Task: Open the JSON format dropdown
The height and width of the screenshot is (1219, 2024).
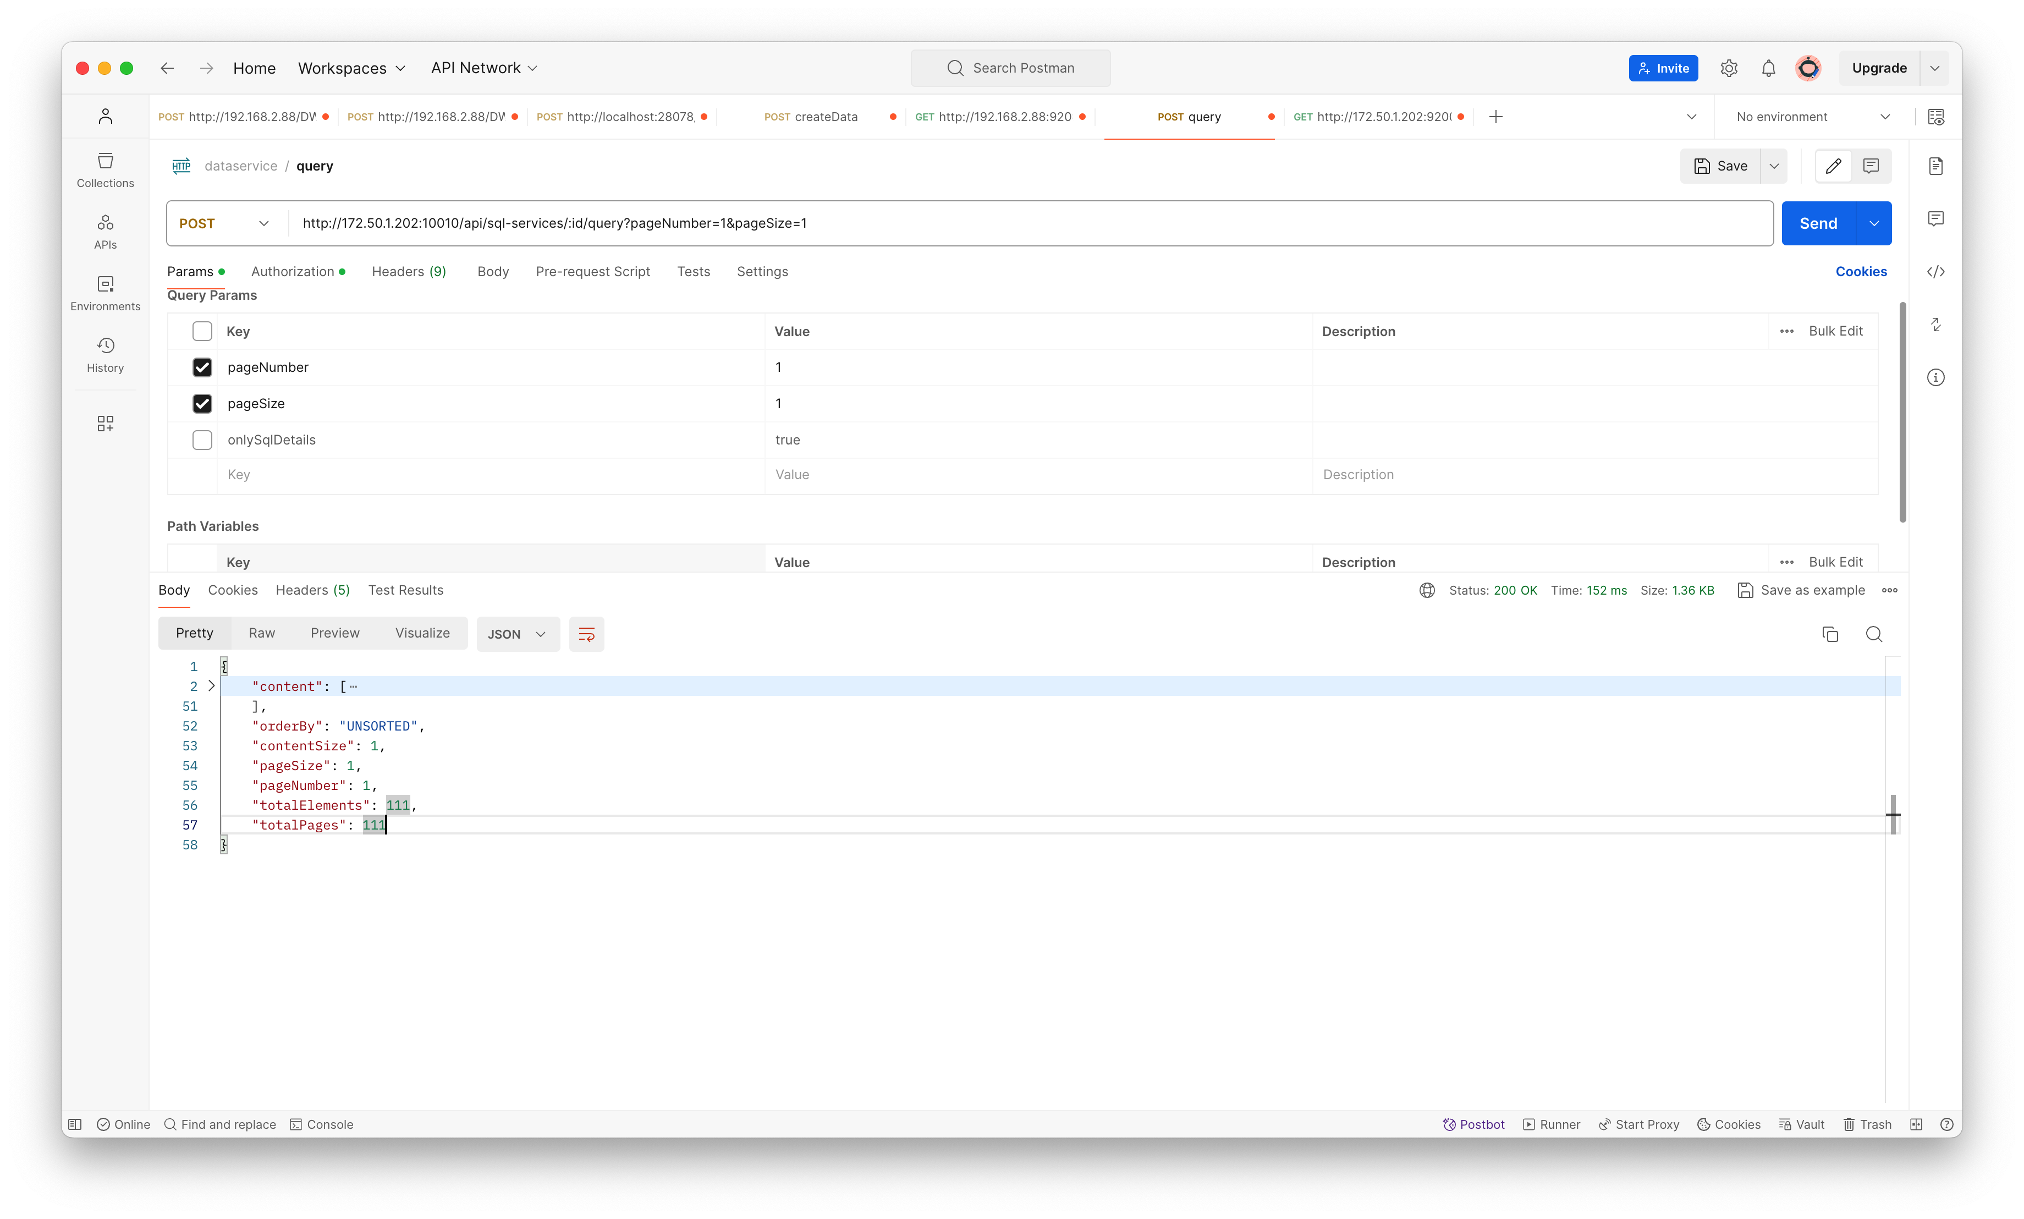Action: click(516, 634)
